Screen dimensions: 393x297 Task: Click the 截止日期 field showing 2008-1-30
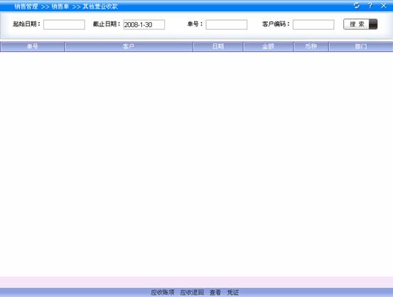(x=144, y=25)
